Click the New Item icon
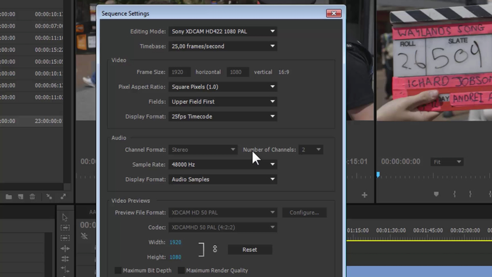Viewport: 492px width, 277px height. (x=20, y=197)
